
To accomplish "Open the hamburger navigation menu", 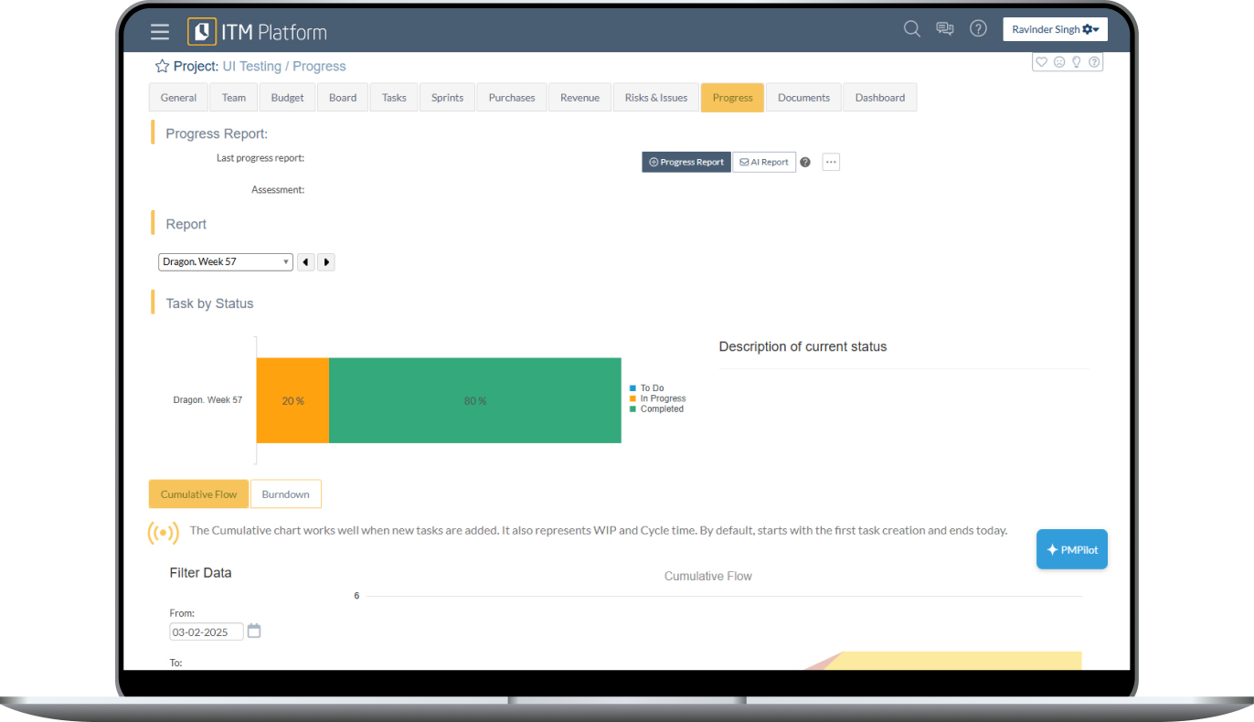I will (160, 32).
